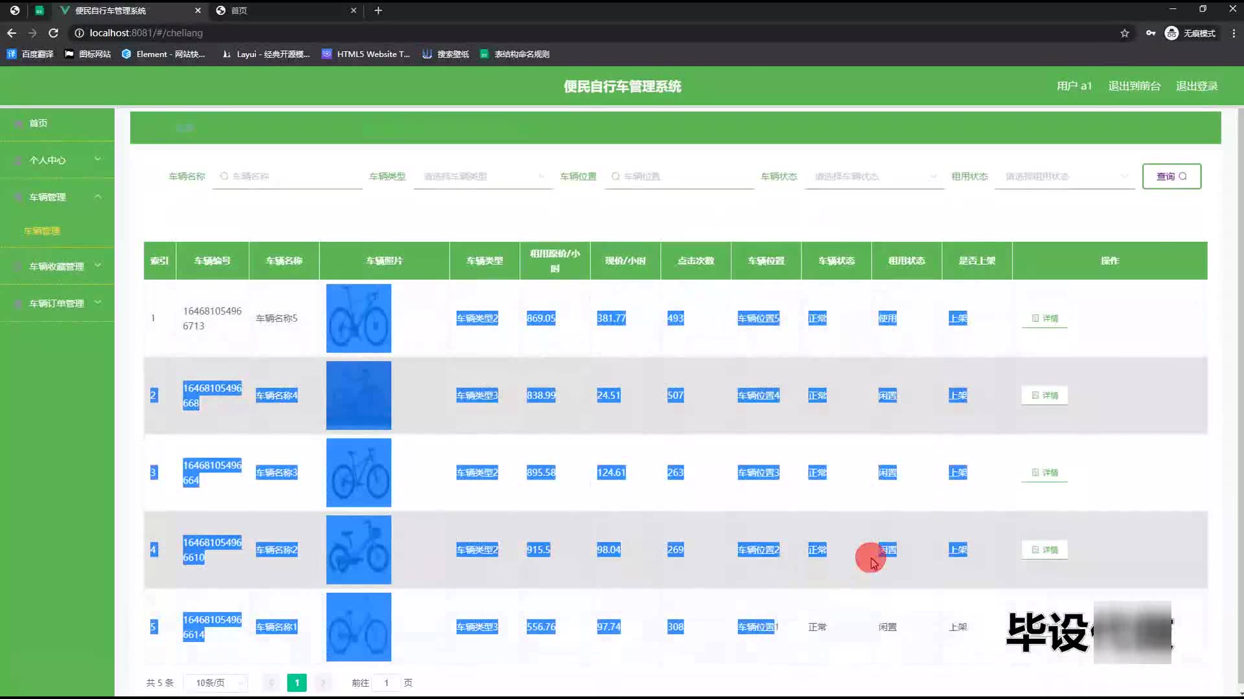Click 退出登录 in header
The height and width of the screenshot is (699, 1244).
click(1197, 86)
